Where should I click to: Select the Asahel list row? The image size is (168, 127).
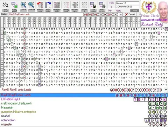84,116
